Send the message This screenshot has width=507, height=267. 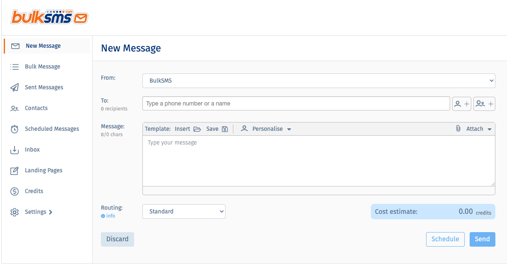point(483,239)
